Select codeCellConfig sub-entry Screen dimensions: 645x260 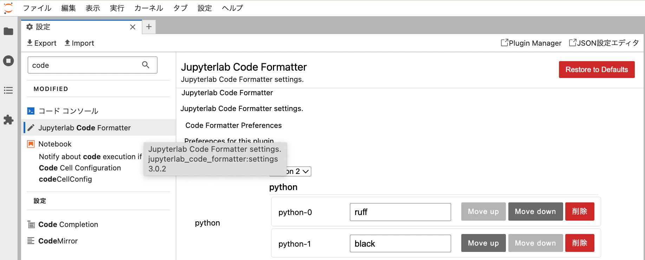[65, 179]
